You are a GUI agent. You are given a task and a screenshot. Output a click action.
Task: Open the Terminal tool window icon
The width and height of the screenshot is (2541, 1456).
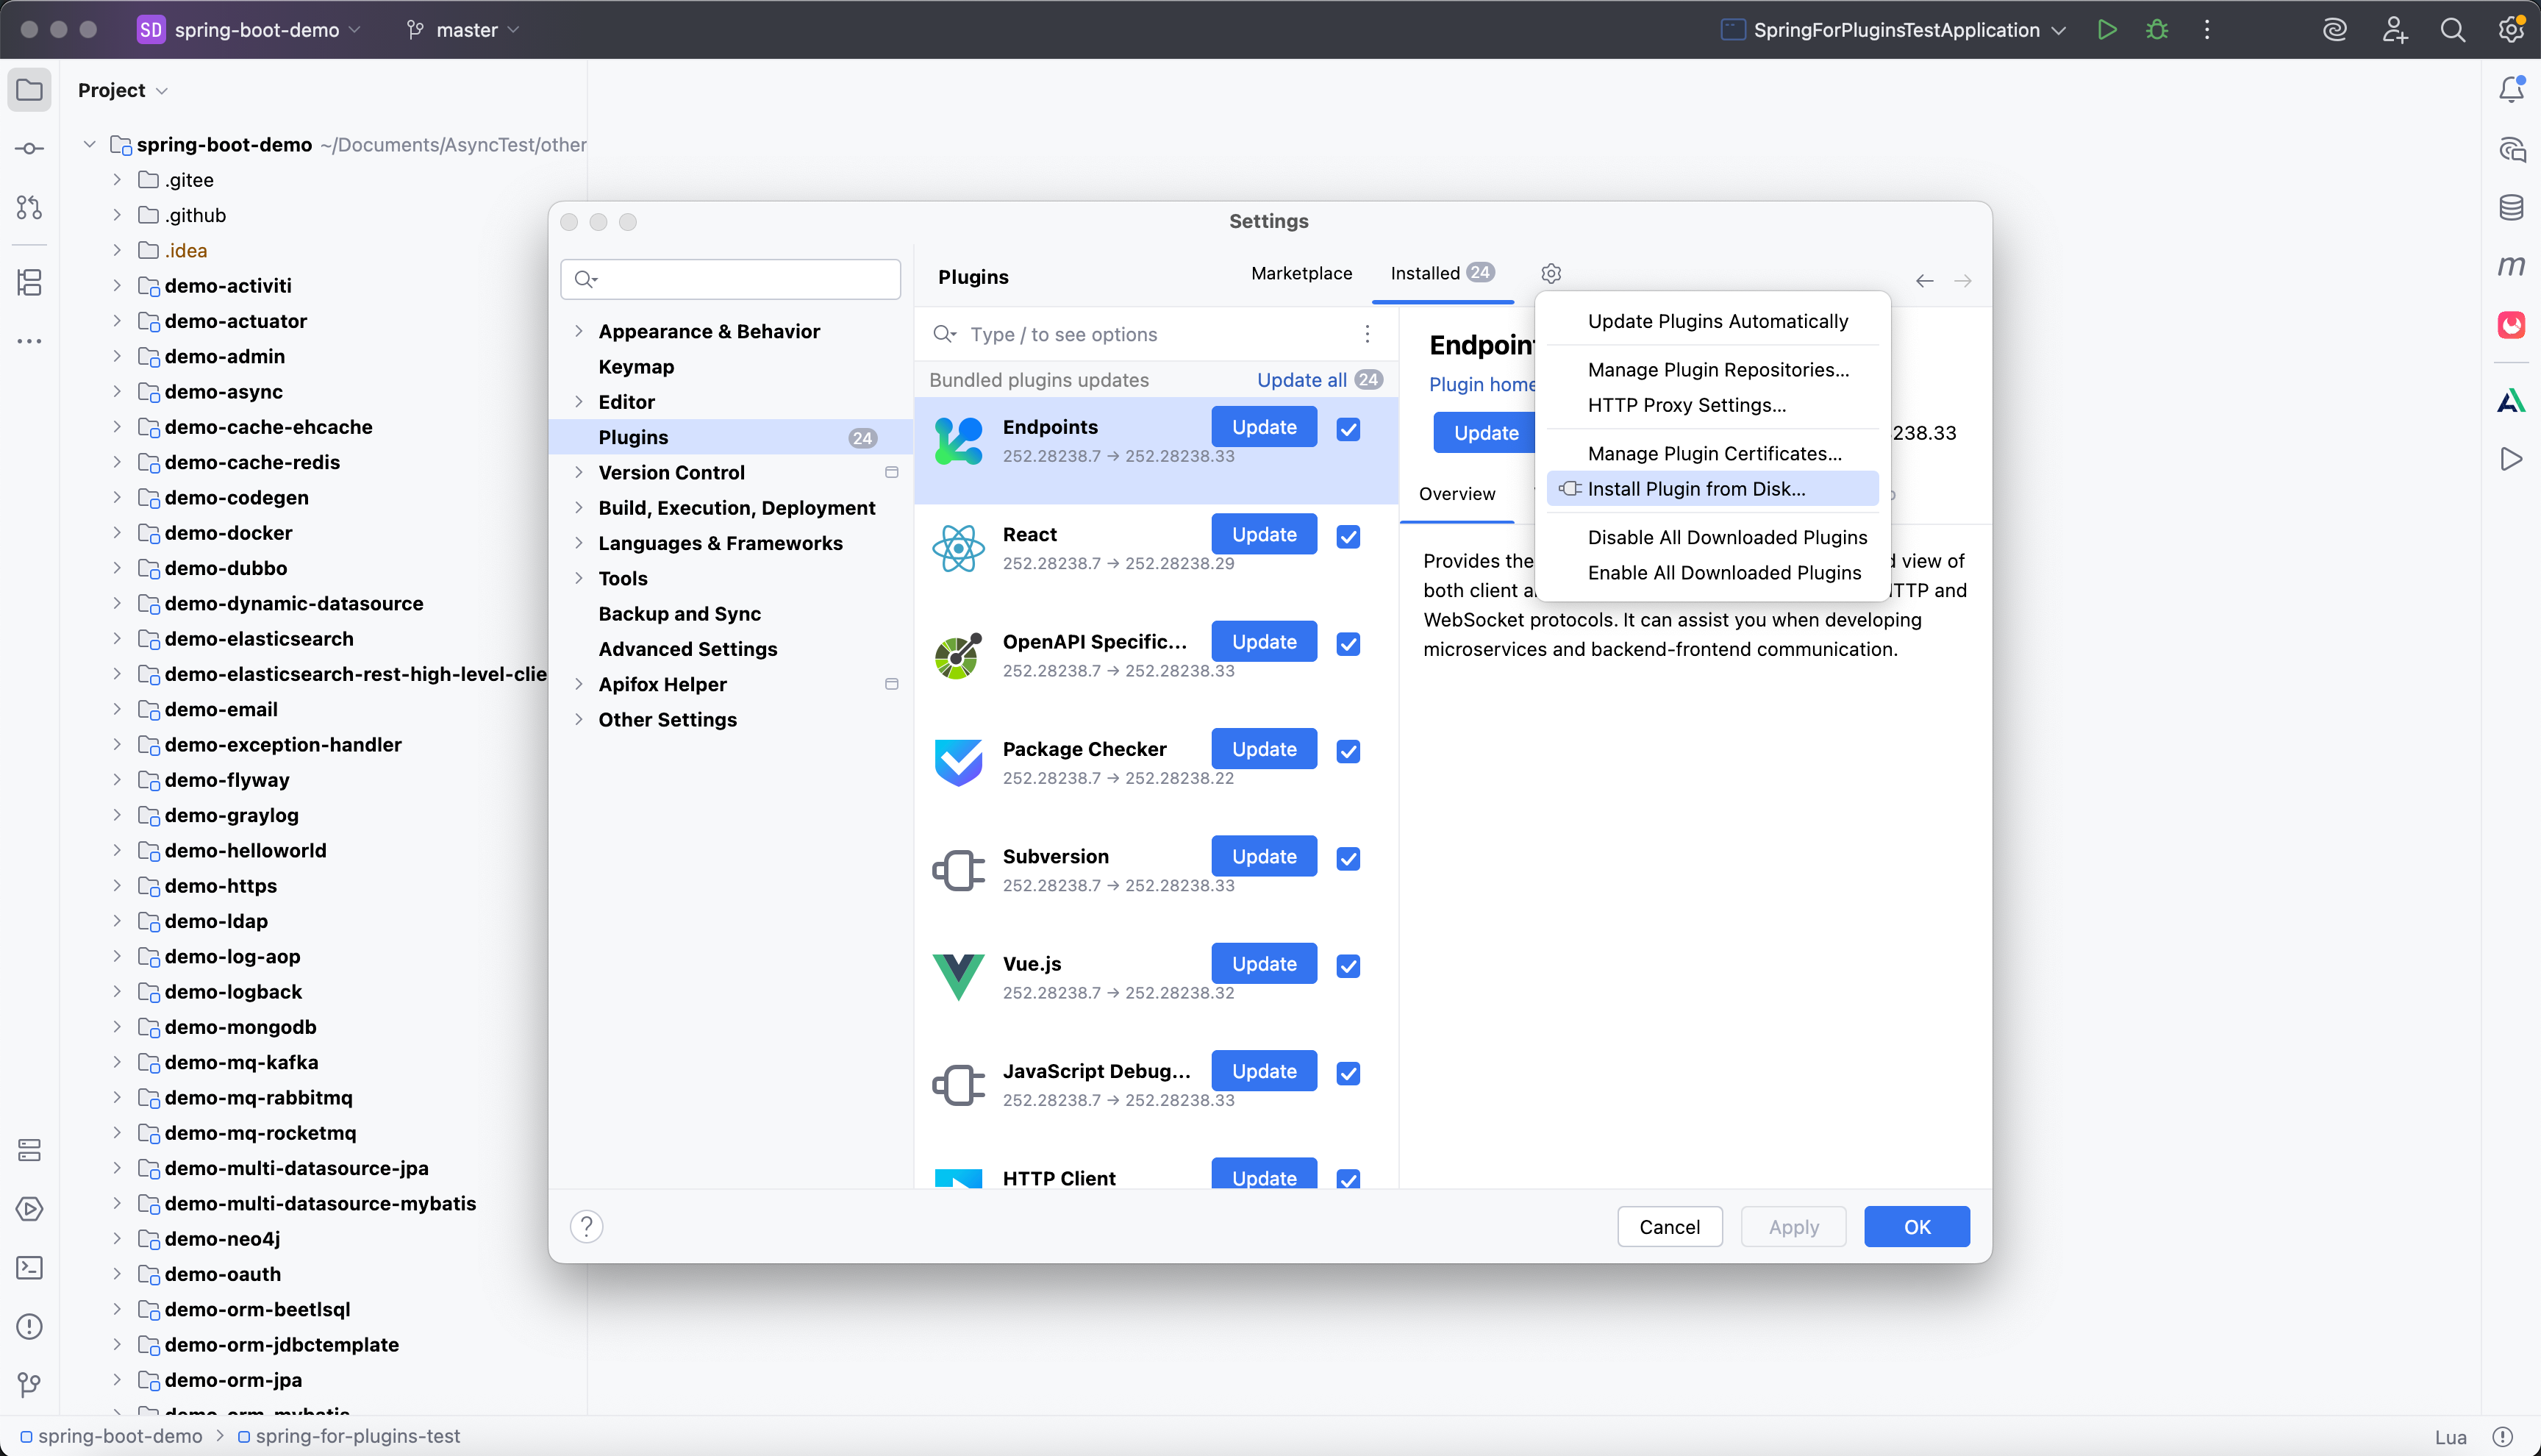(29, 1268)
